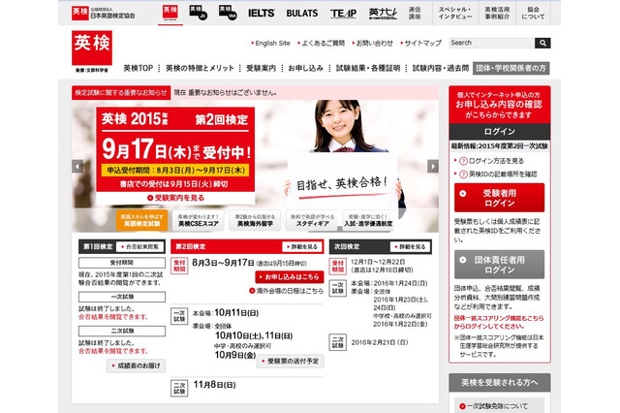Click the red 英検 logo in top bar
620x413 pixels.
pos(170,13)
